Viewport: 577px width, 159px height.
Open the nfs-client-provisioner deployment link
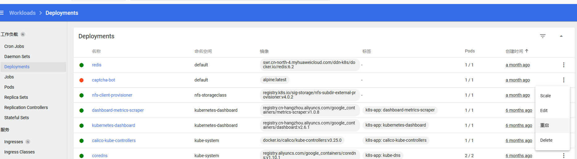pos(112,95)
